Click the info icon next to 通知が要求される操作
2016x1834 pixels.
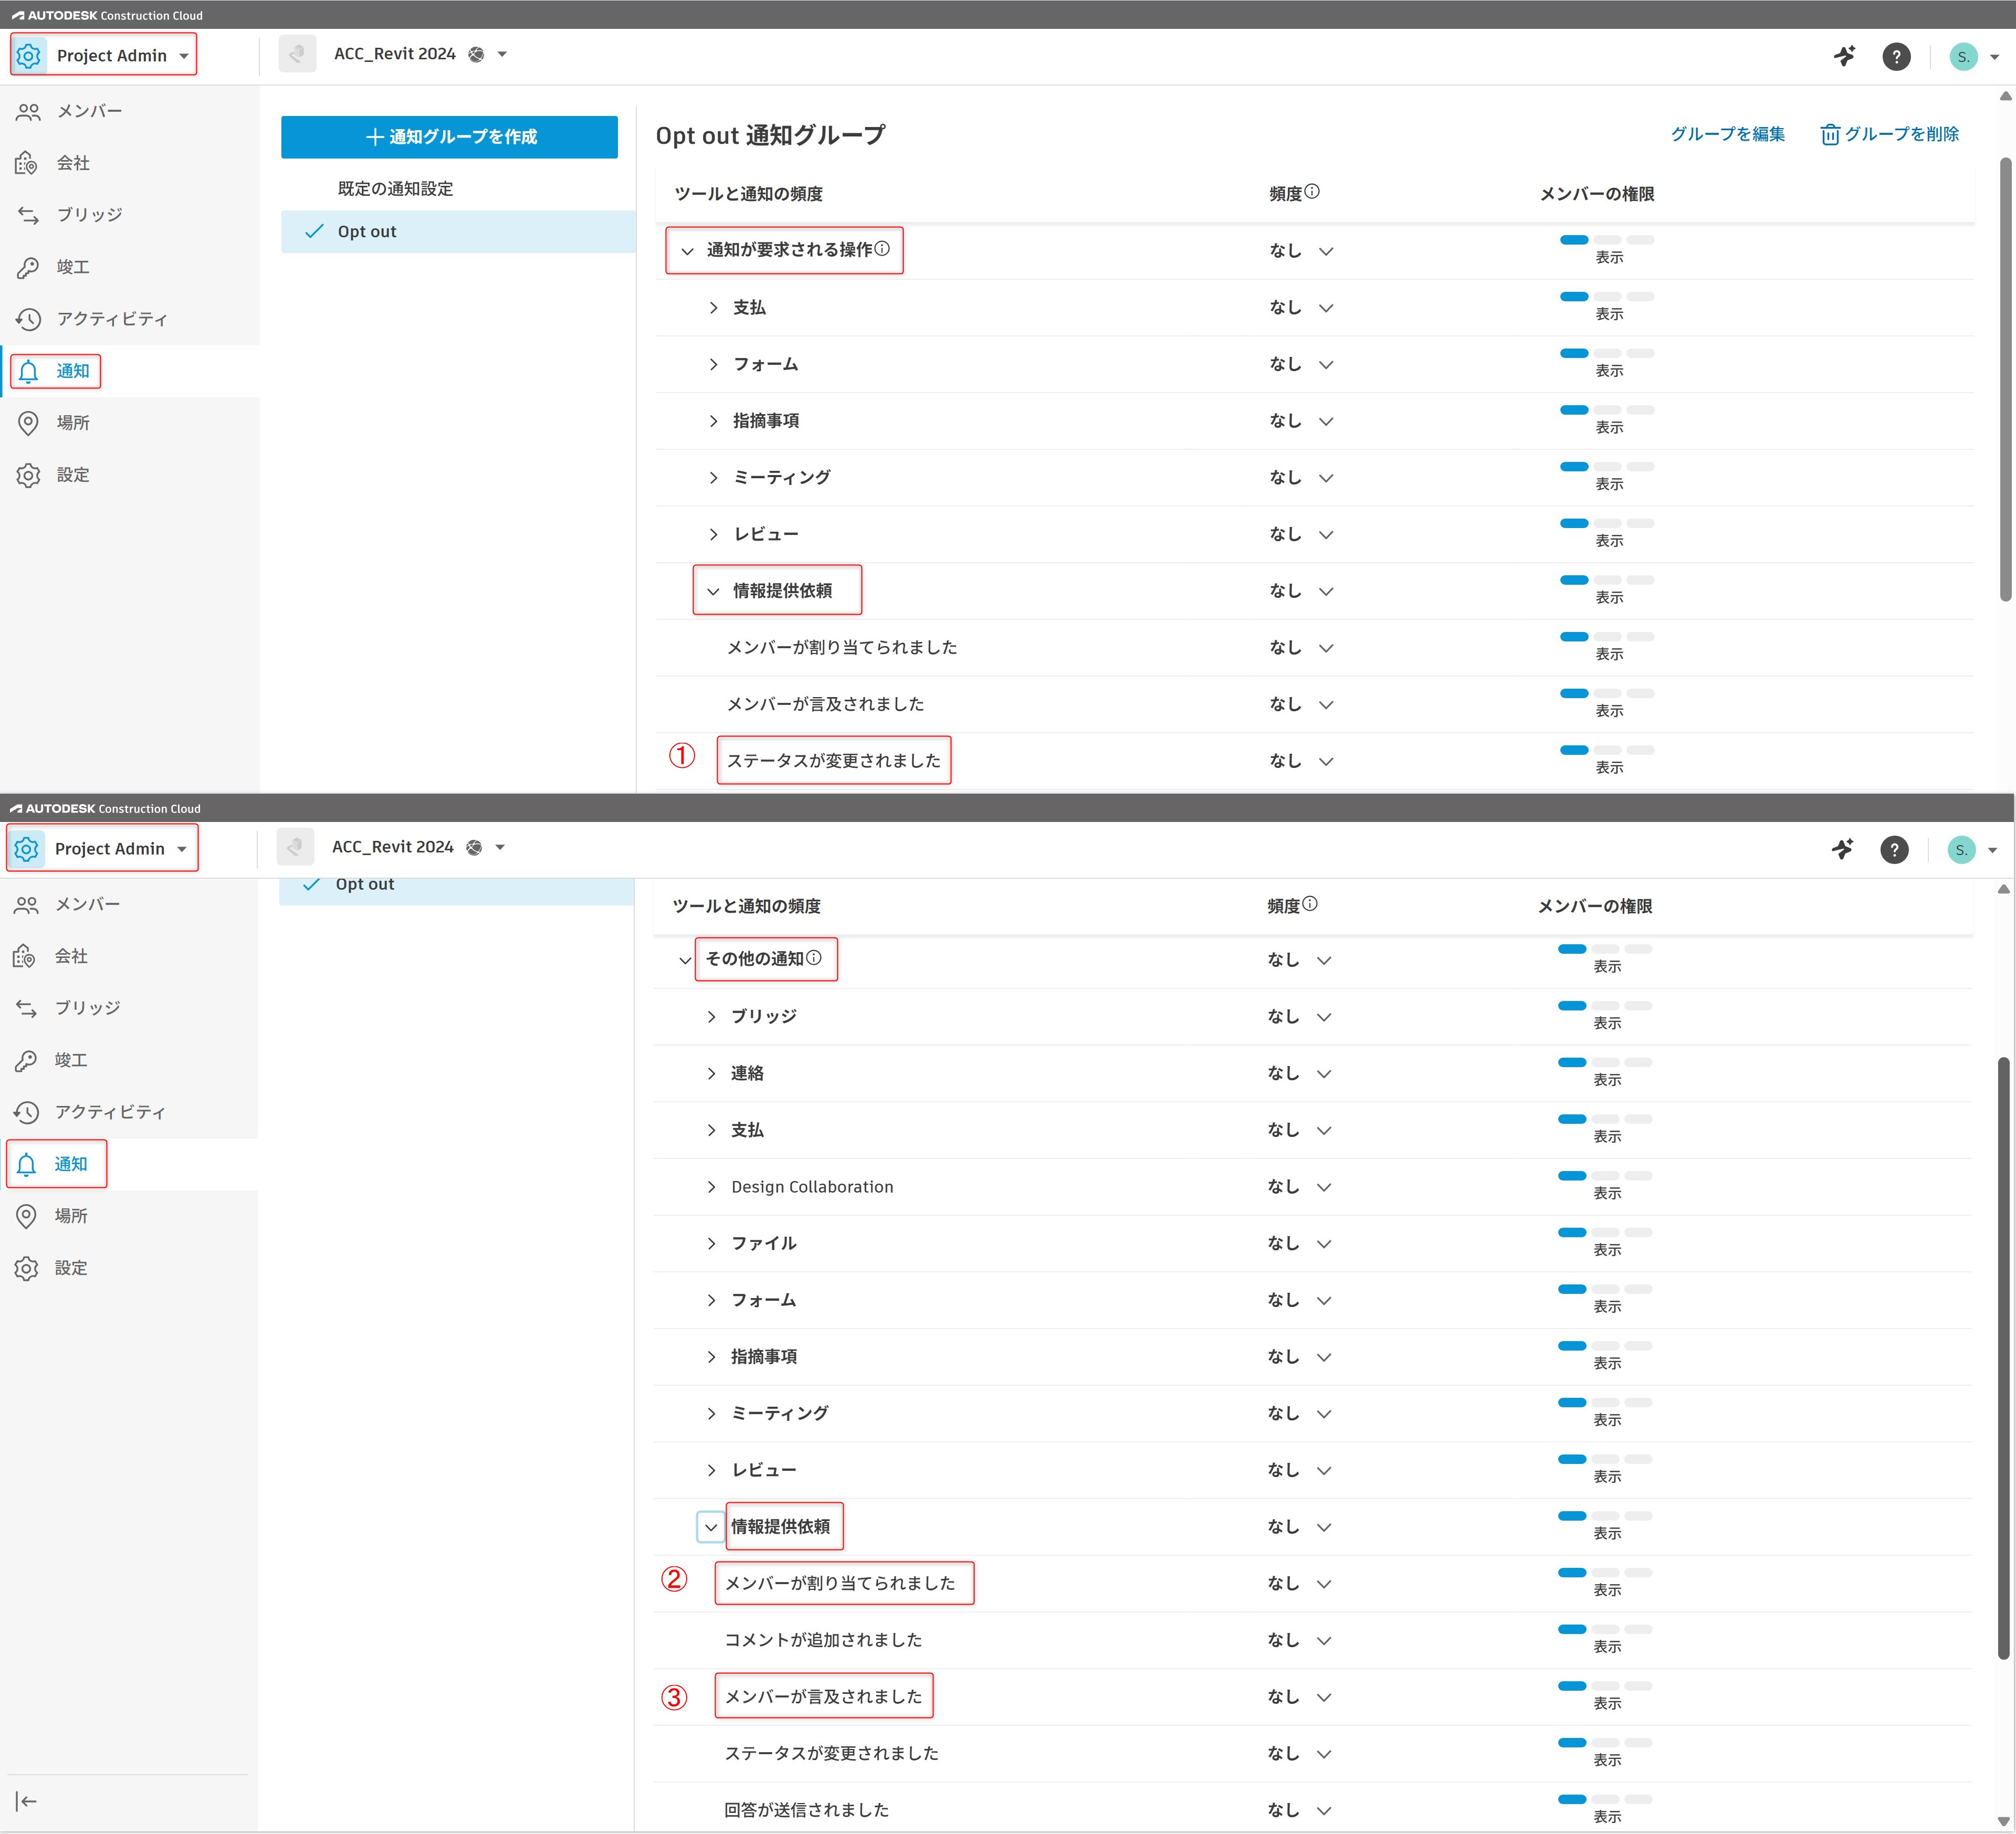[882, 249]
